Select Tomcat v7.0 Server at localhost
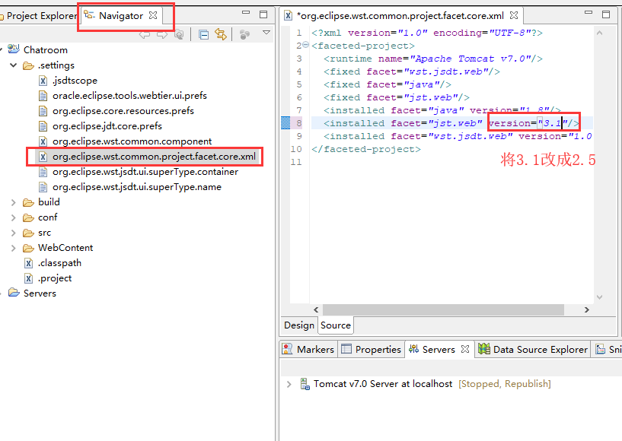 point(383,384)
